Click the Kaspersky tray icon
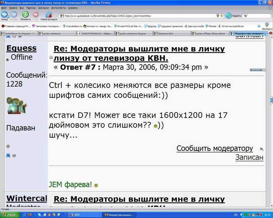This screenshot has height=218, width=273. point(261,215)
